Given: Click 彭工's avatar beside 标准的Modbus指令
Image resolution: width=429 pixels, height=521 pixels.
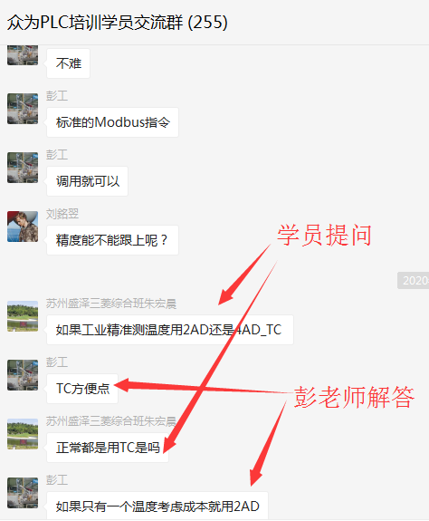Looking at the screenshot, I should [23, 109].
